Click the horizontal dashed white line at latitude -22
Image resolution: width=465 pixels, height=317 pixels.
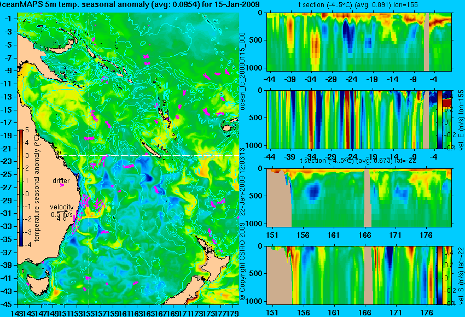coord(148,155)
